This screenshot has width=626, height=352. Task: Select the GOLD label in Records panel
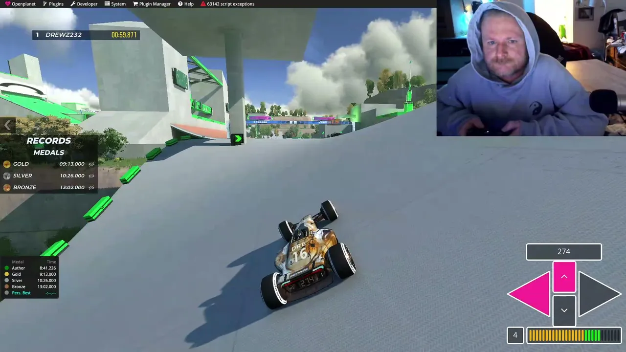pos(21,164)
